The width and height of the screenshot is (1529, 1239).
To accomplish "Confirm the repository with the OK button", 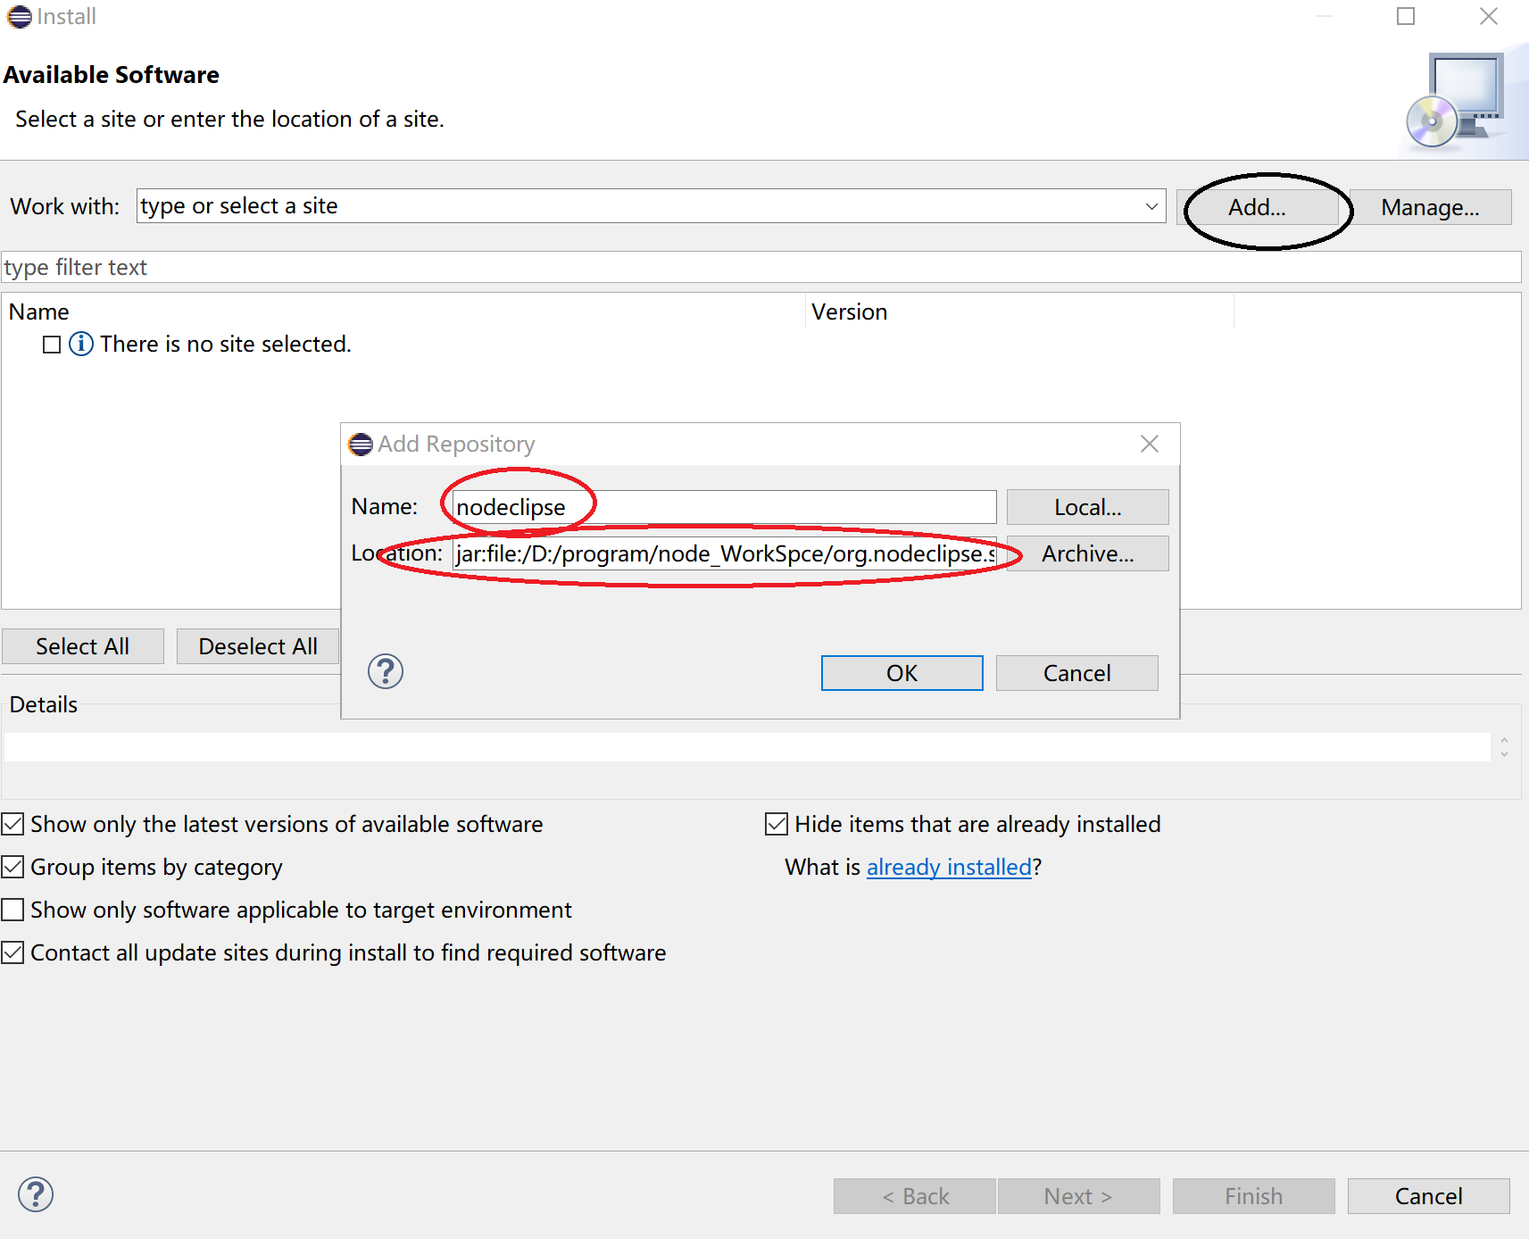I will click(902, 673).
